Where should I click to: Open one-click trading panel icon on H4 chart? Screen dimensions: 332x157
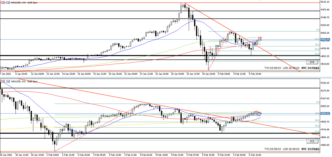tap(2, 2)
